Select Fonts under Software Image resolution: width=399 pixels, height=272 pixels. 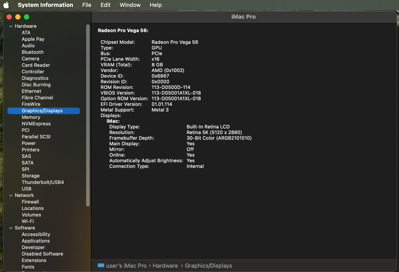[x=28, y=267]
